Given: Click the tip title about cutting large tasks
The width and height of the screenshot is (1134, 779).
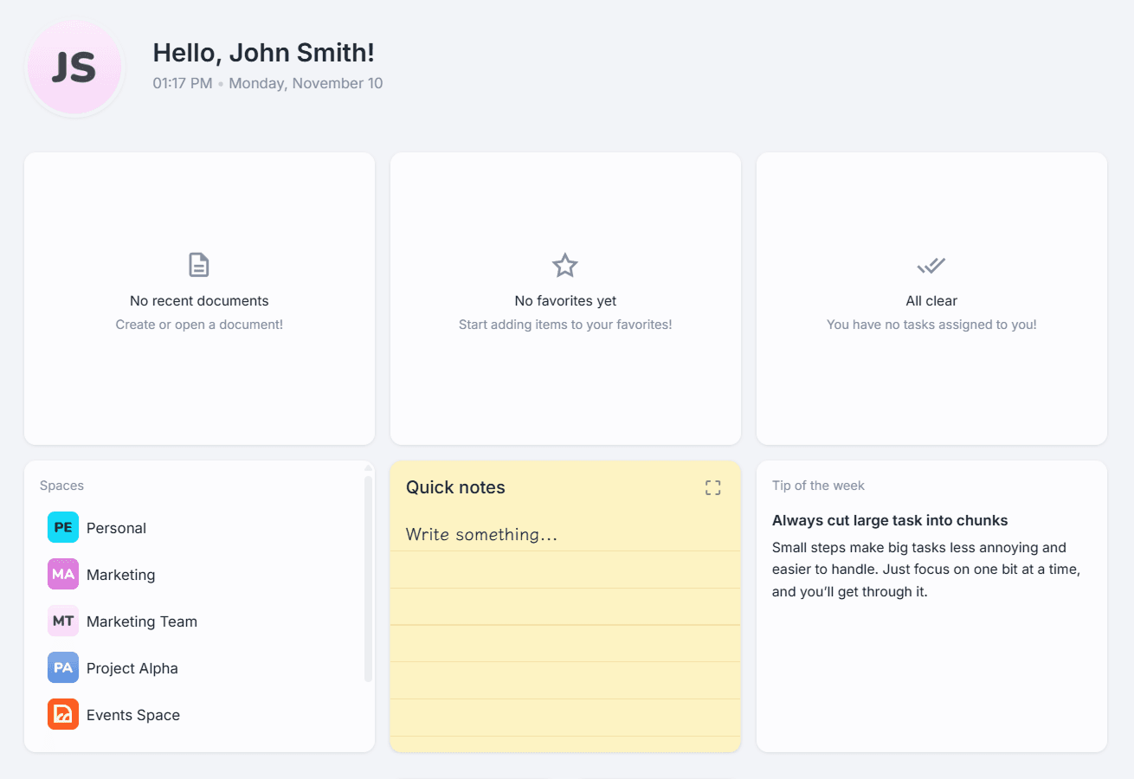Looking at the screenshot, I should pos(890,520).
